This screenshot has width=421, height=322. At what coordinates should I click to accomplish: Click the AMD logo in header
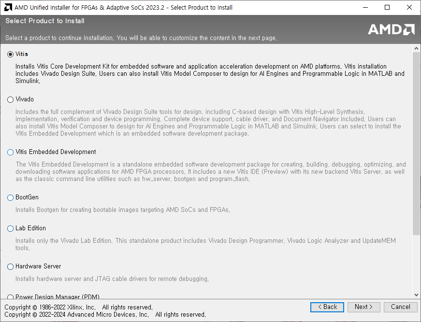(x=391, y=29)
